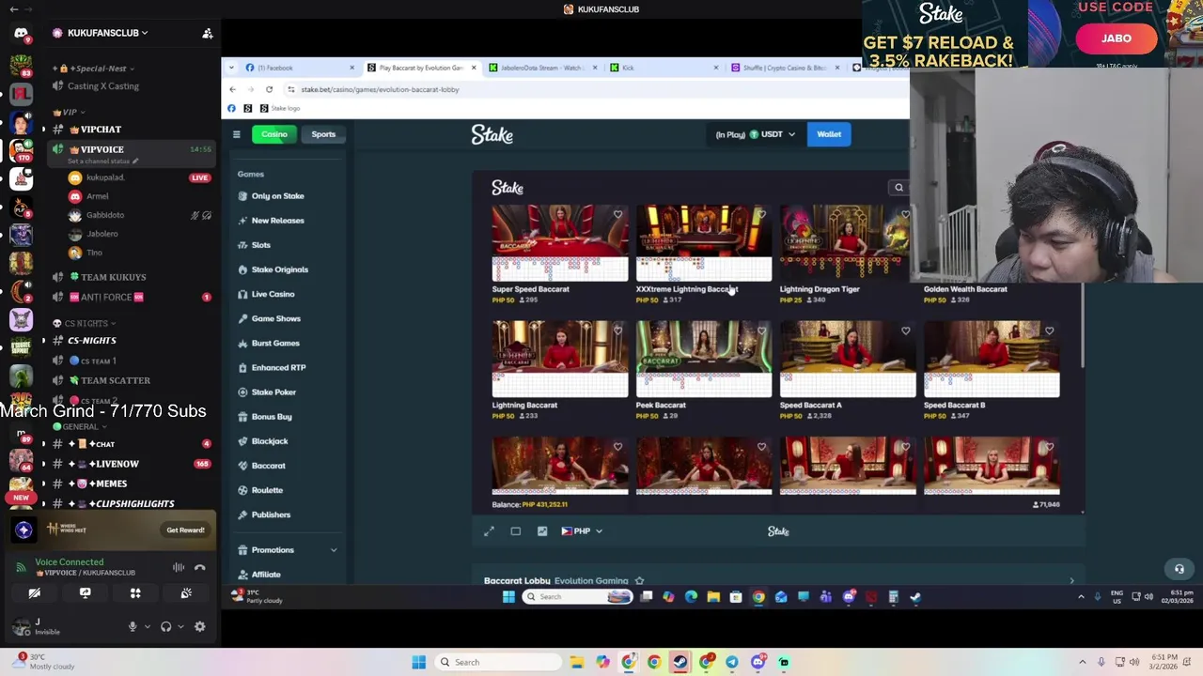Open Only on Stake in sidebar

click(x=277, y=196)
